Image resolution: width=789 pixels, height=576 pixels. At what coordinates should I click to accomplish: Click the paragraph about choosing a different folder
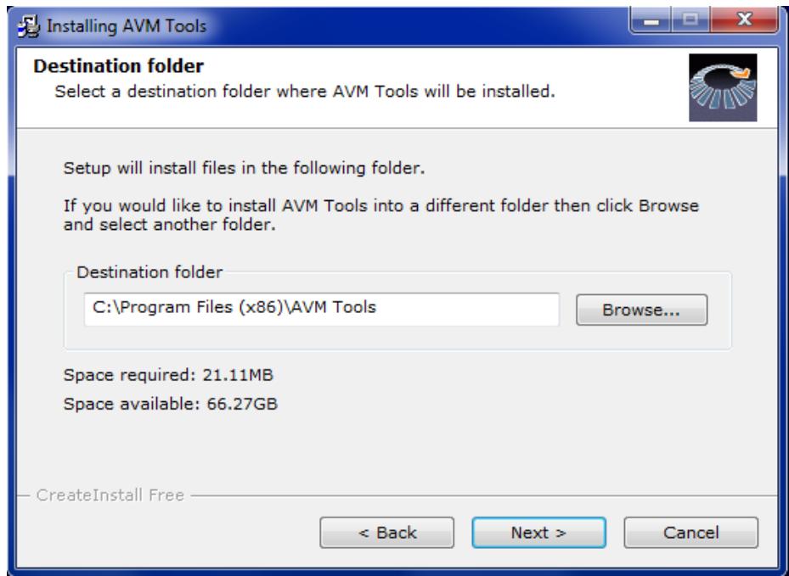[381, 215]
